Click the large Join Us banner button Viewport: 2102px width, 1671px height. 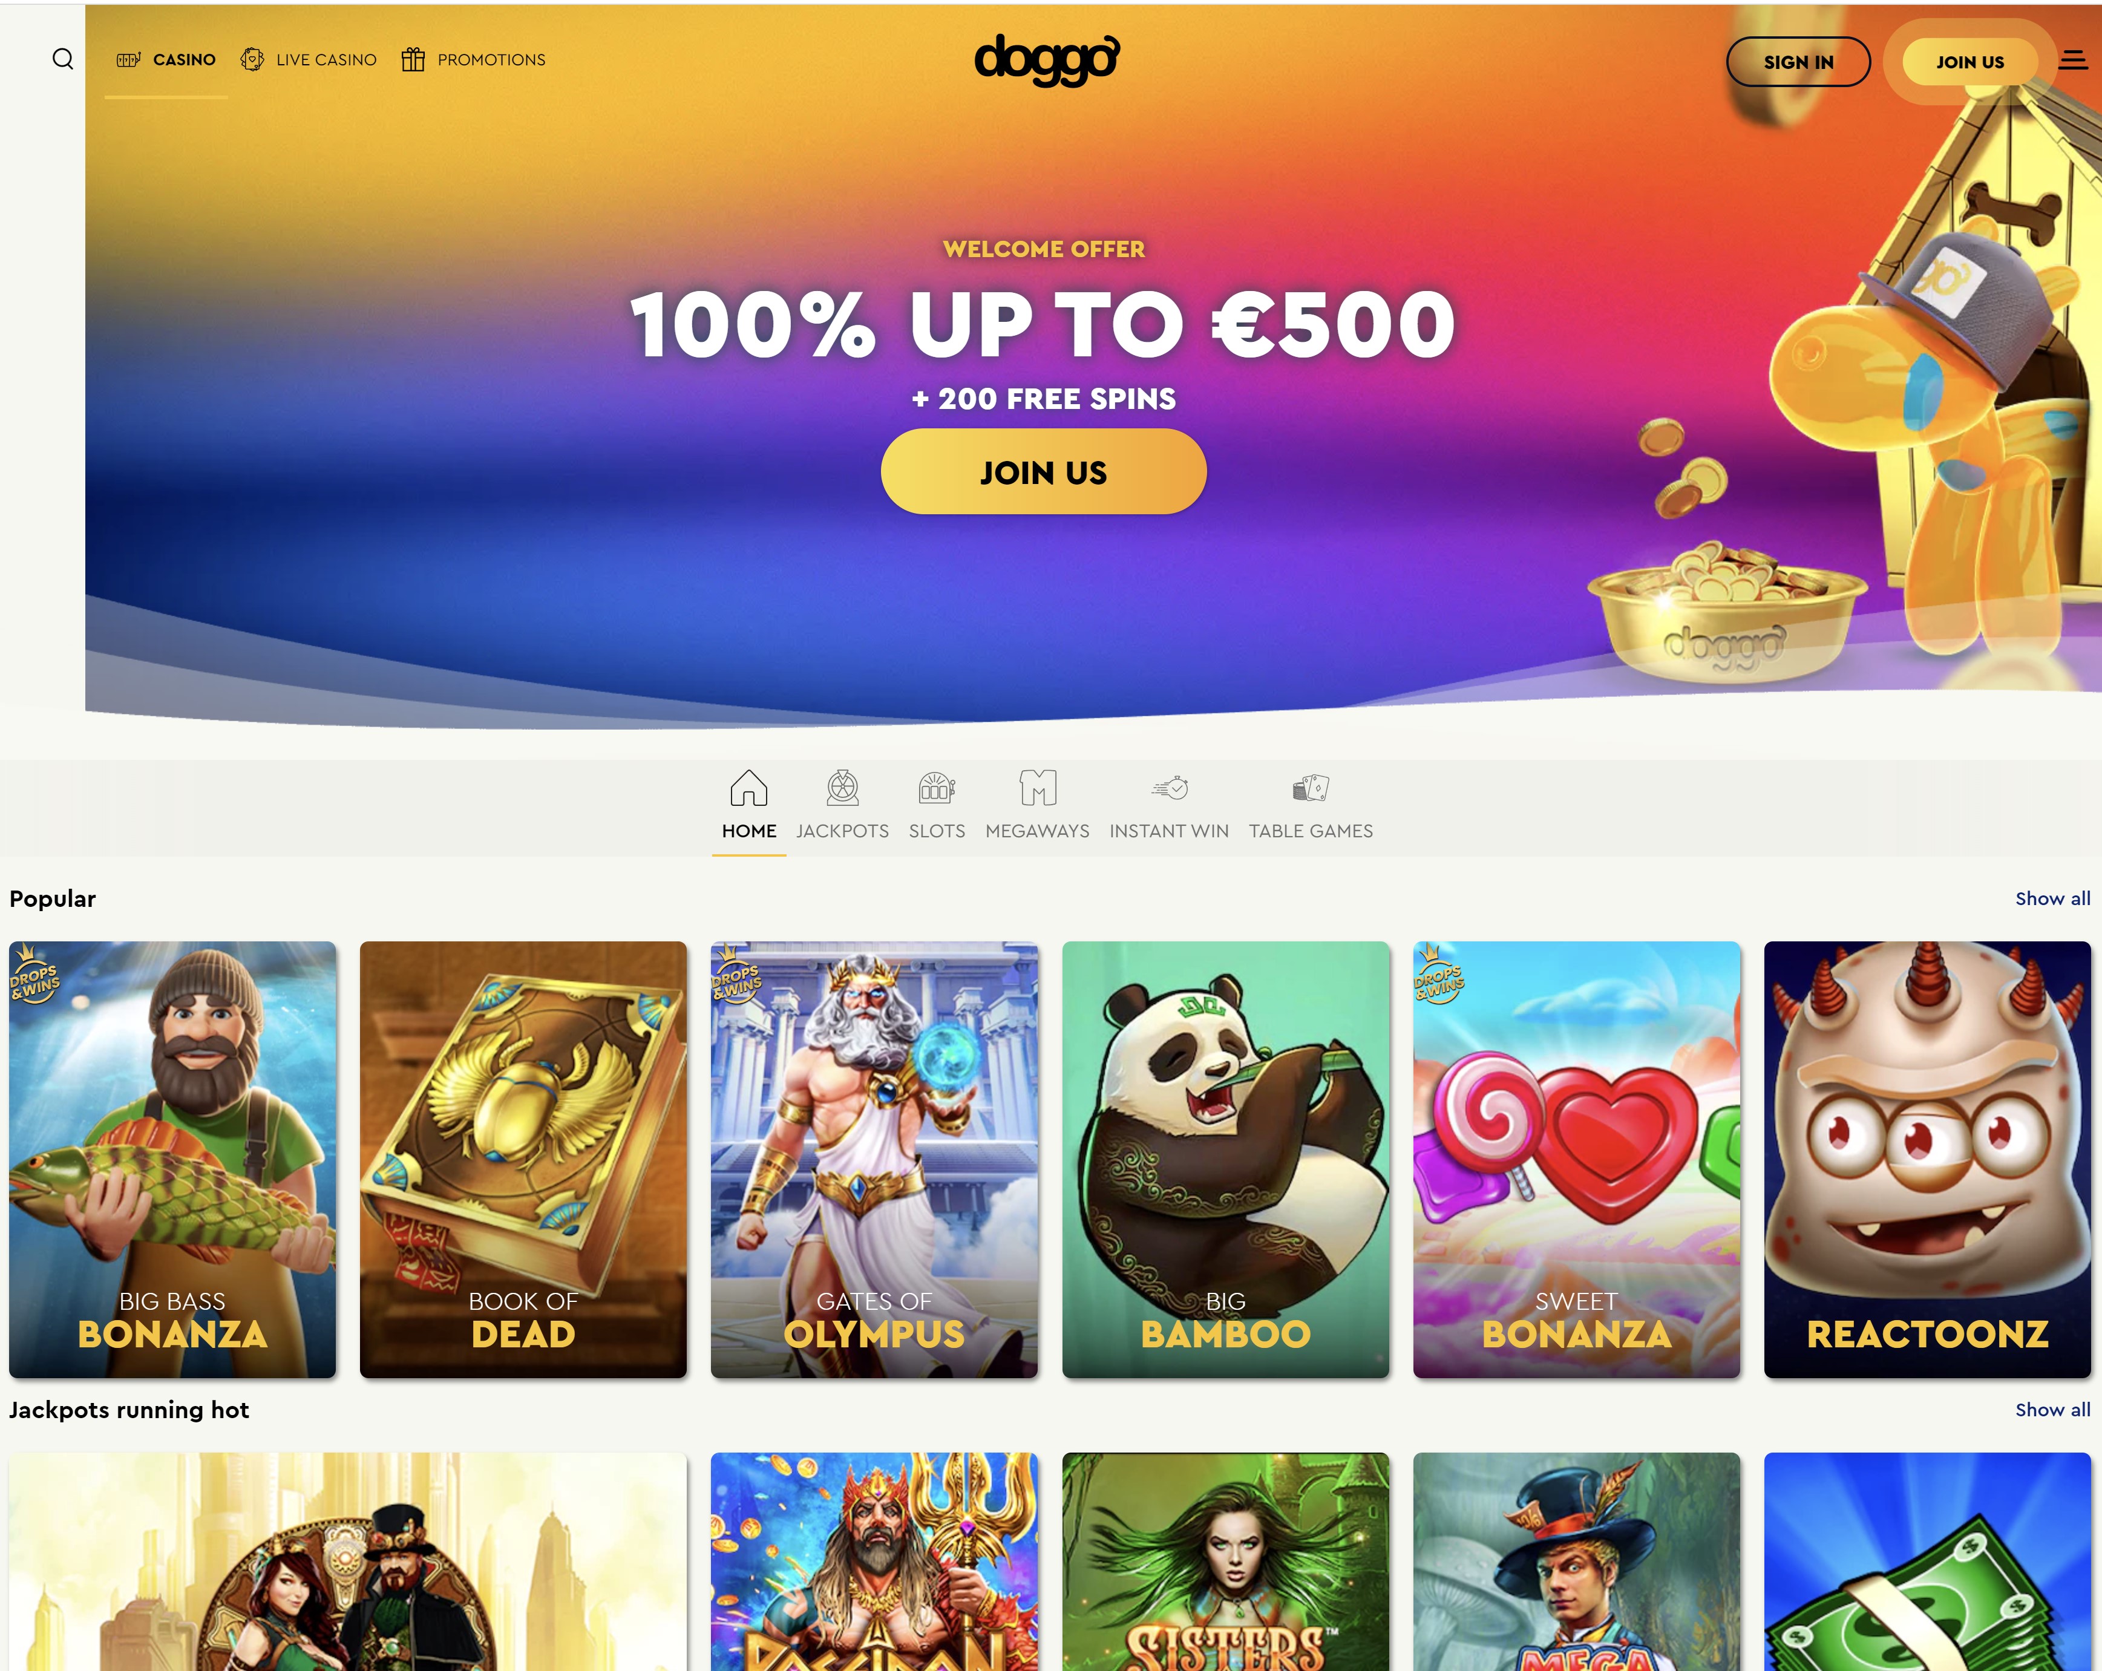pyautogui.click(x=1043, y=472)
